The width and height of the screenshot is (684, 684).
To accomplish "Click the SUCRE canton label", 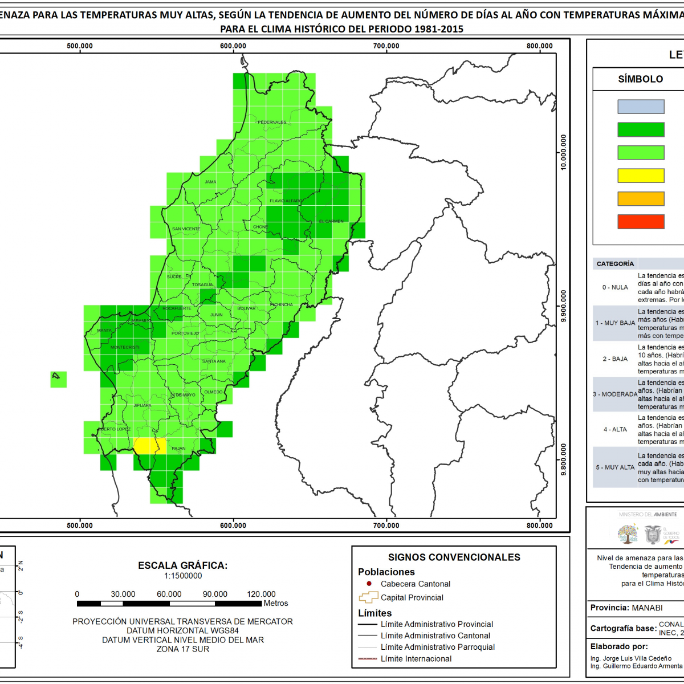I will click(174, 276).
